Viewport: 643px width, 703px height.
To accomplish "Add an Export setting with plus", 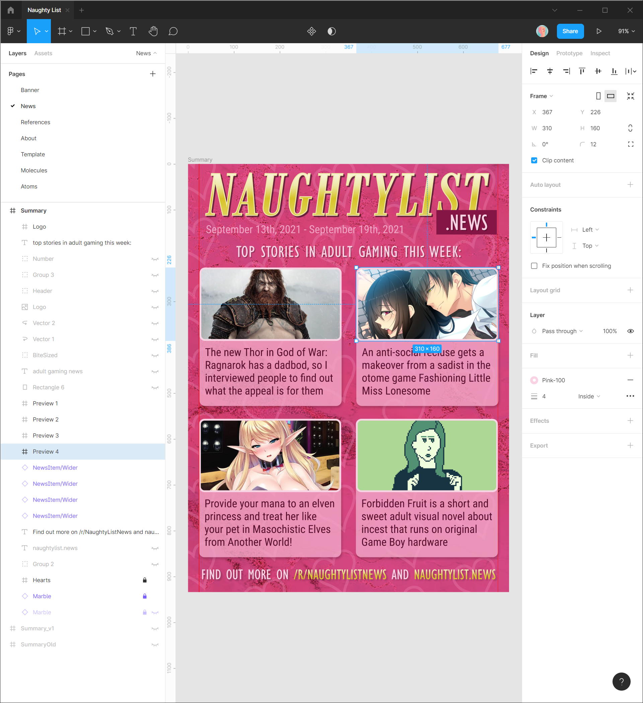I will point(630,445).
